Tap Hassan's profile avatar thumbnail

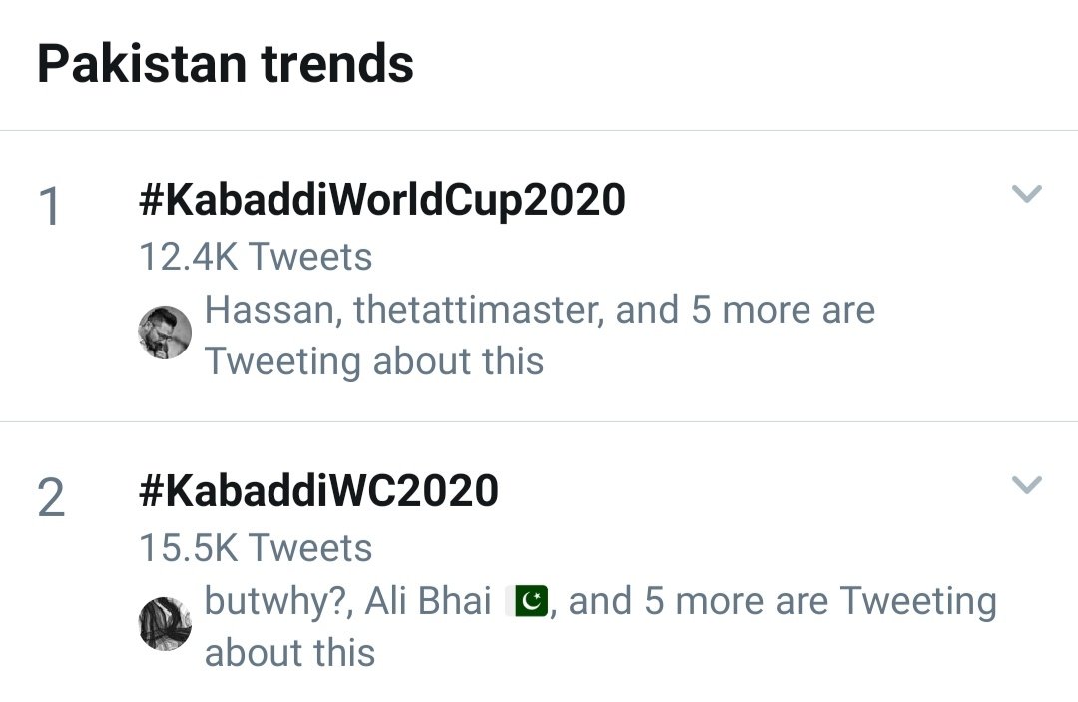click(165, 333)
